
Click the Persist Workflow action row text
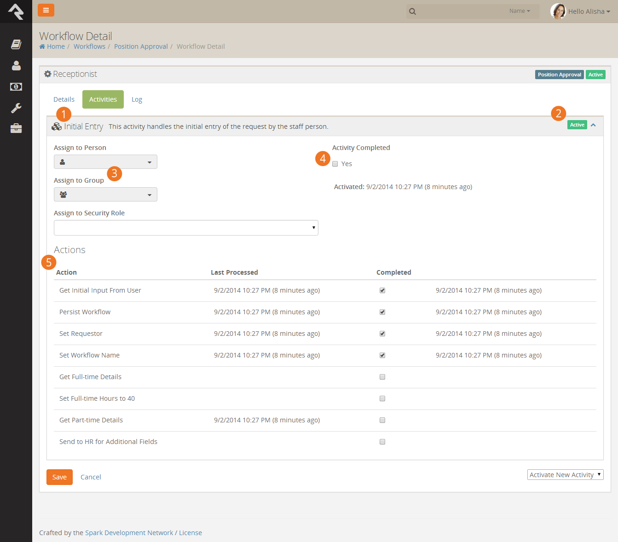pyautogui.click(x=85, y=312)
